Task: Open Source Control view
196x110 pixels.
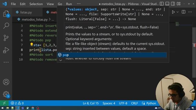Action: (6, 38)
